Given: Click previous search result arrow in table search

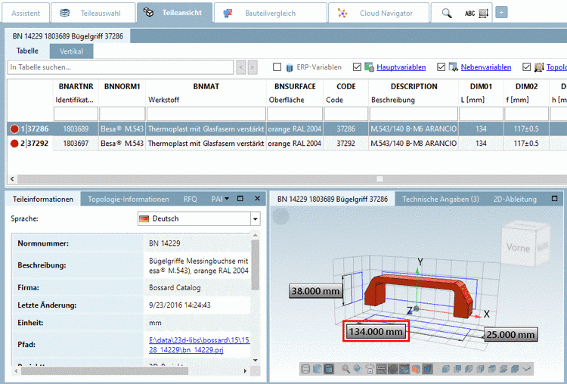Looking at the screenshot, I should pos(242,67).
